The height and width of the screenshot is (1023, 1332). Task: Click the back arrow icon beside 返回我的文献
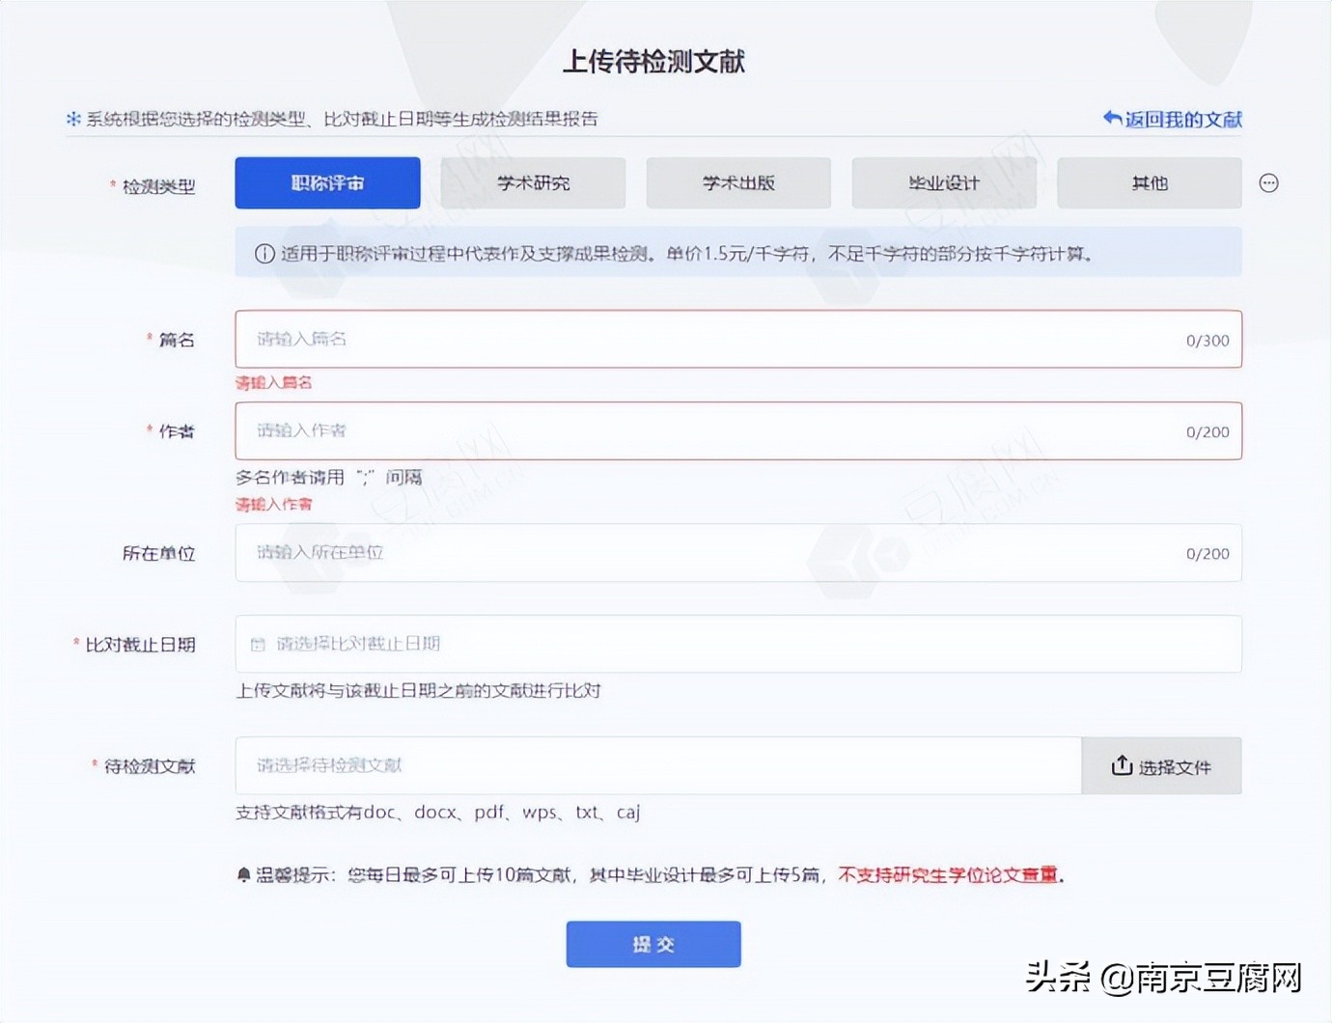coord(1111,118)
